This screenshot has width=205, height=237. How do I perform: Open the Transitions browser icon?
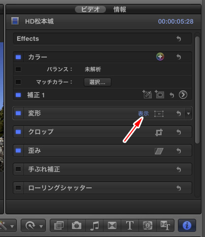click(112, 226)
